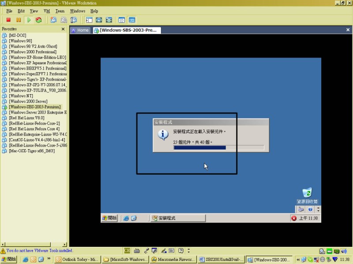Open the Help menu
The height and width of the screenshot is (264, 353).
coord(94,11)
